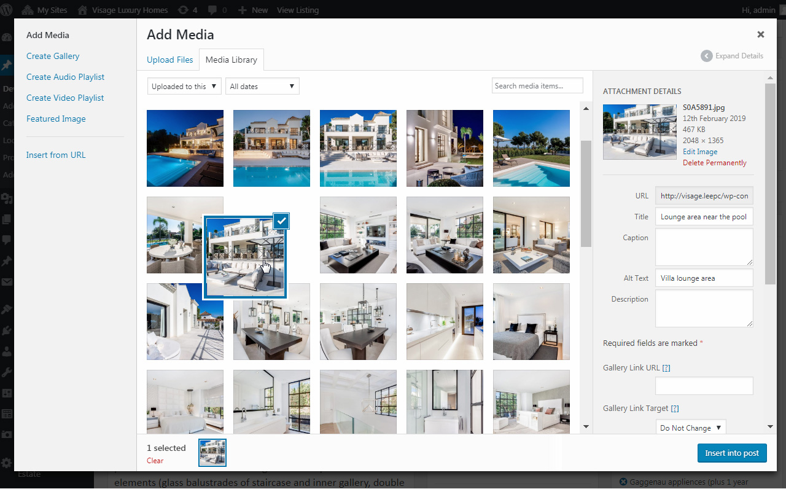
Task: Open the New content menu
Action: [x=253, y=10]
